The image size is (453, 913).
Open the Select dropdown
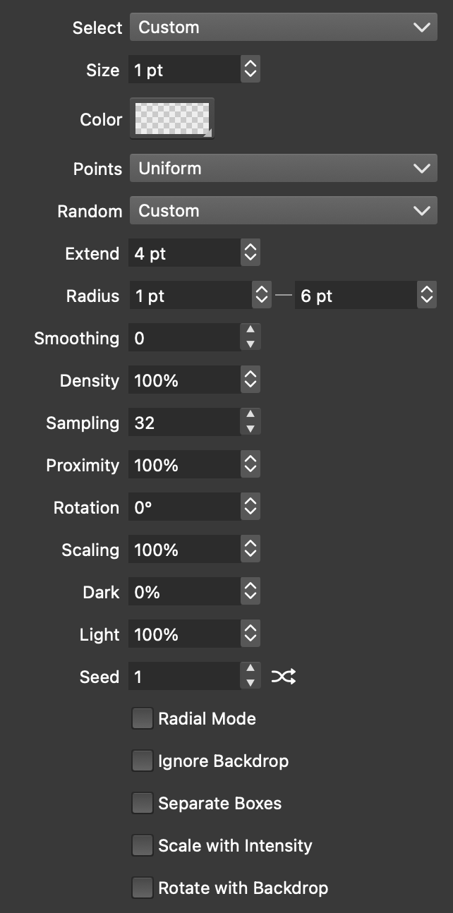283,28
